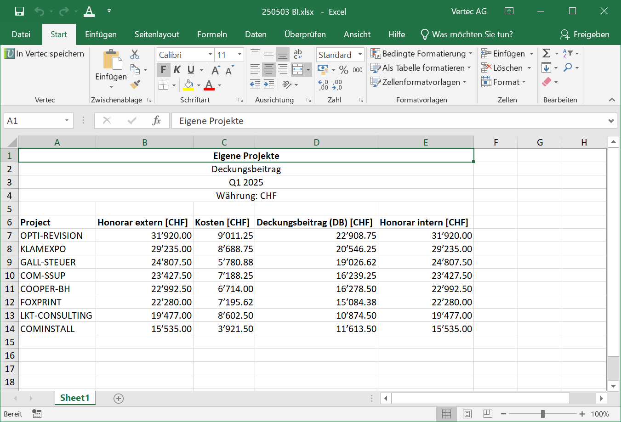Switch to the Seitenlayout tab
The image size is (621, 422).
[157, 34]
